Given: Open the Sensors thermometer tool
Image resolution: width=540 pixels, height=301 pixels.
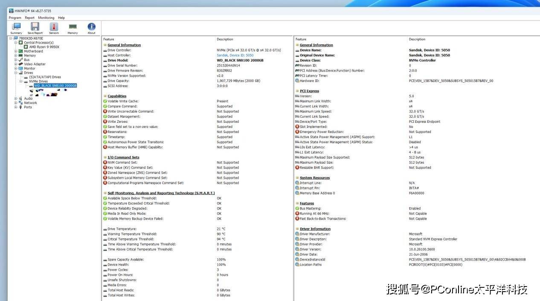Looking at the screenshot, I should click(54, 28).
